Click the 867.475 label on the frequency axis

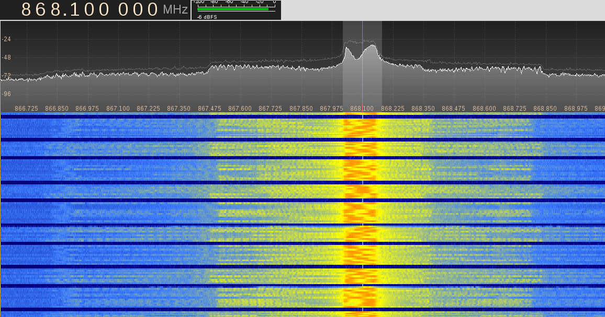[x=209, y=109]
